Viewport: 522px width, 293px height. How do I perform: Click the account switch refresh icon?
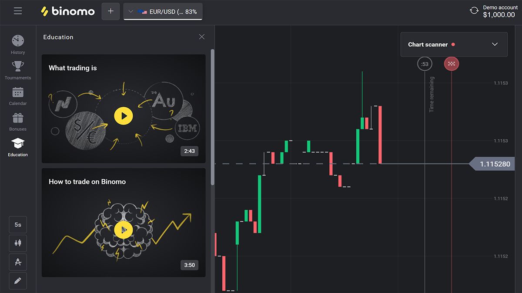[474, 11]
